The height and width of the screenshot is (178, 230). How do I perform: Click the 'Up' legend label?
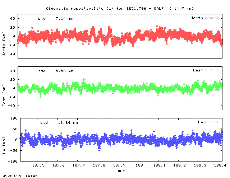[201, 122]
